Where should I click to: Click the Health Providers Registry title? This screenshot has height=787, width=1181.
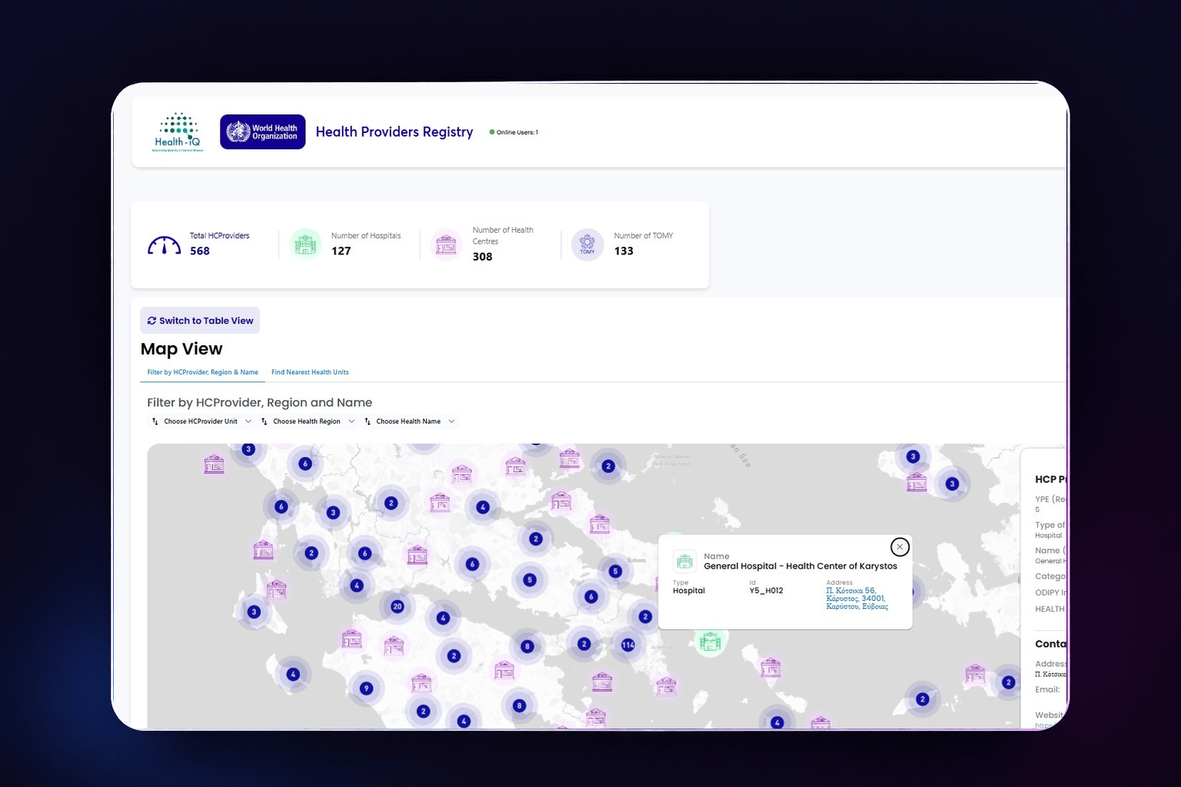[394, 131]
